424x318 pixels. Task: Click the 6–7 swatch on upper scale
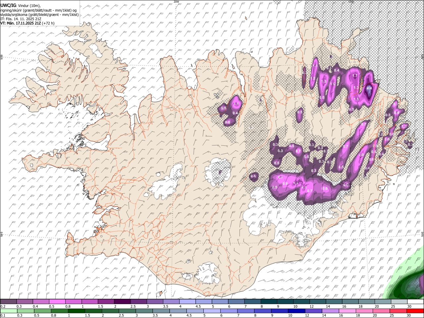[x=236, y=302]
